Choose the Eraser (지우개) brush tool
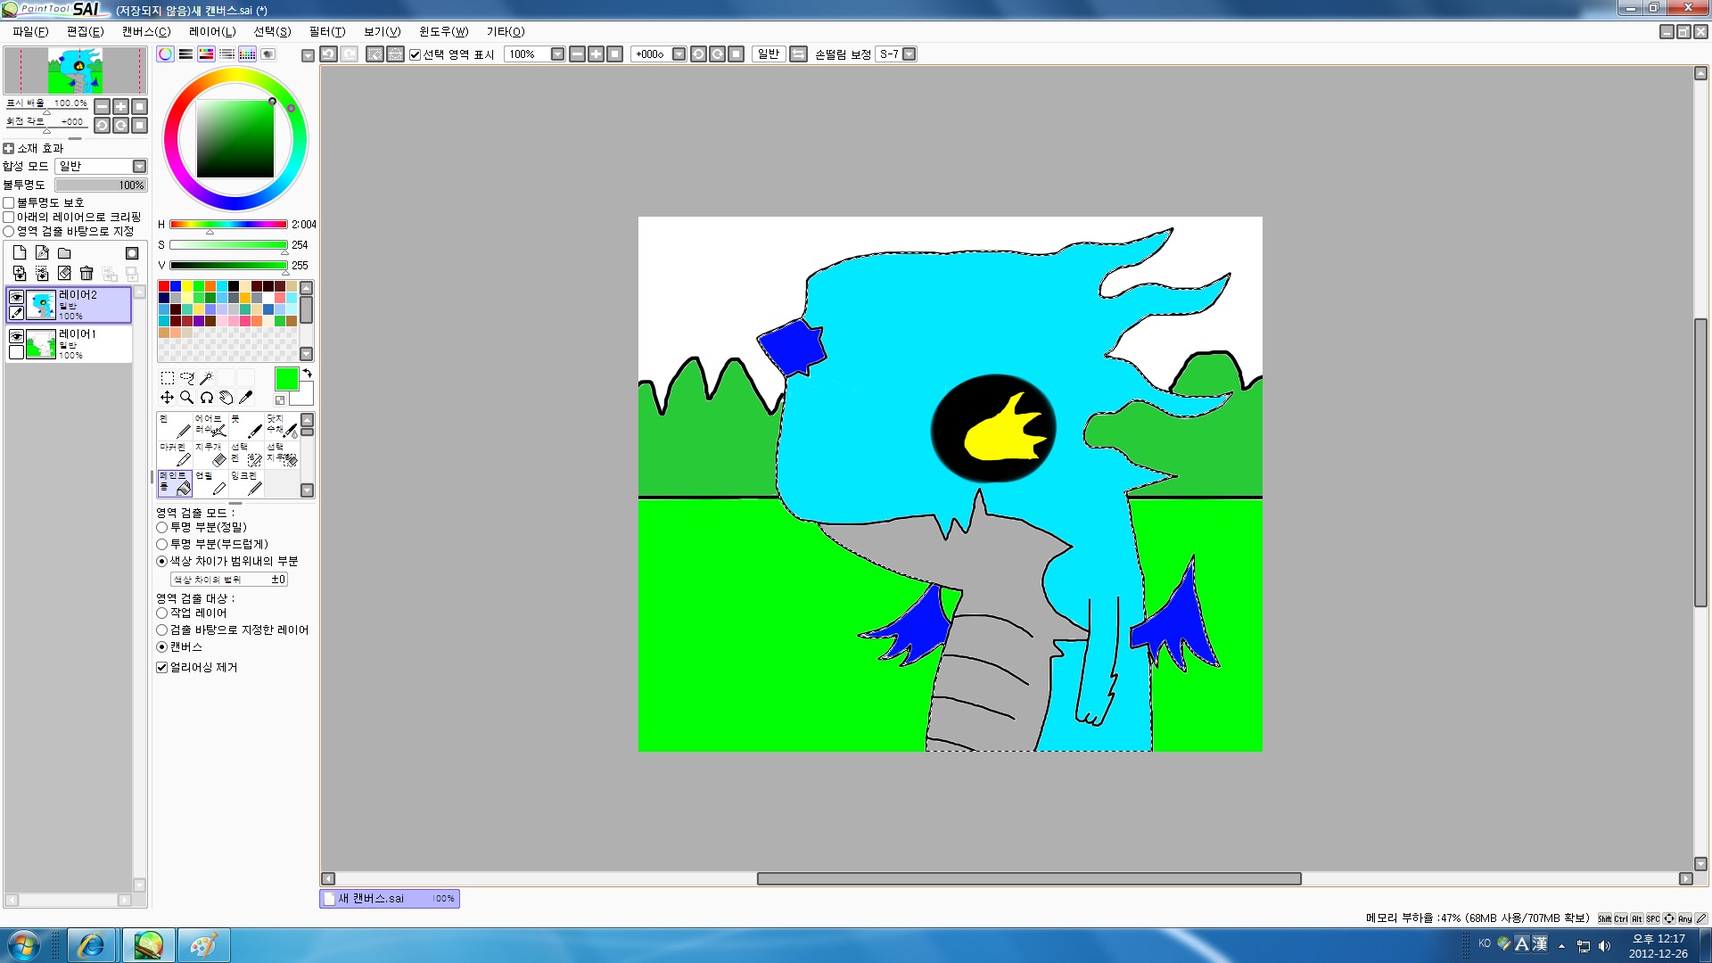Image resolution: width=1712 pixels, height=963 pixels. tap(210, 454)
